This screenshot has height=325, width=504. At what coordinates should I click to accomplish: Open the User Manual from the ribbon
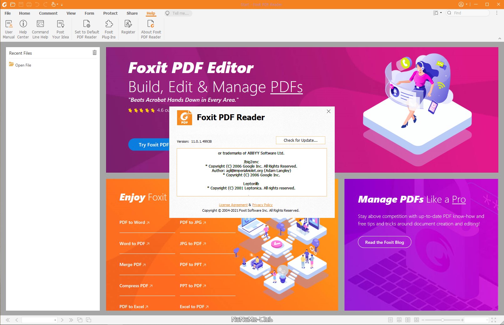[x=9, y=29]
